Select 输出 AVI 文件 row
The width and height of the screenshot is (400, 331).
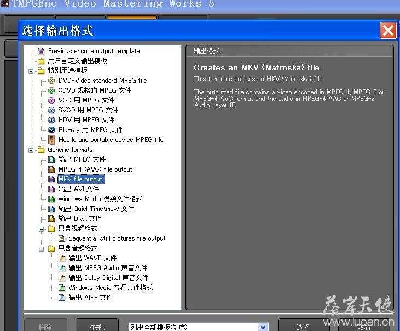tap(79, 189)
